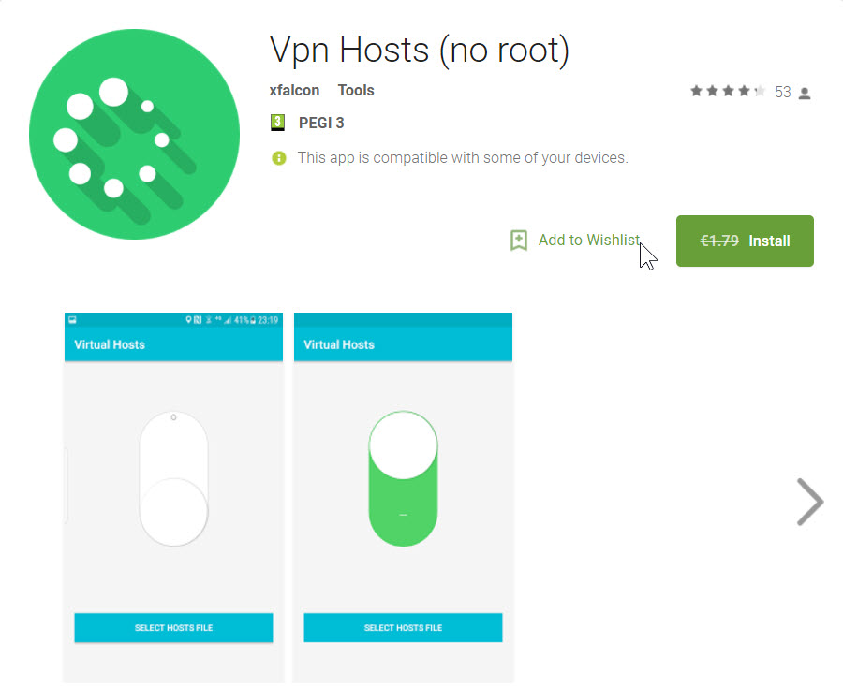Click Virtual Hosts header in second screenshot
Image resolution: width=843 pixels, height=686 pixels.
[339, 344]
